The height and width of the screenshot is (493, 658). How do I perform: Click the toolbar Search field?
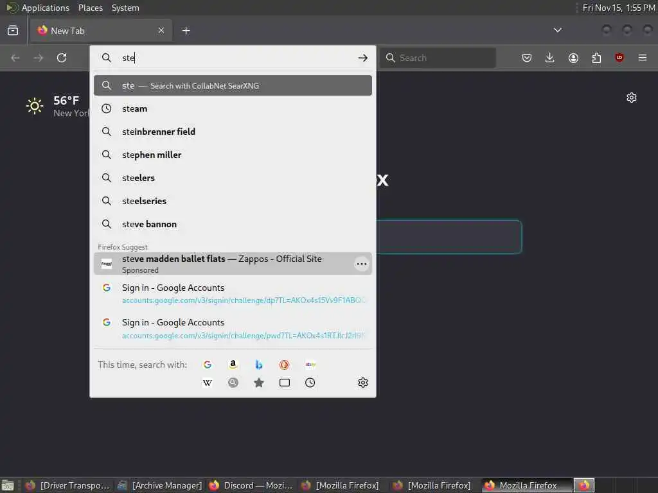point(438,58)
